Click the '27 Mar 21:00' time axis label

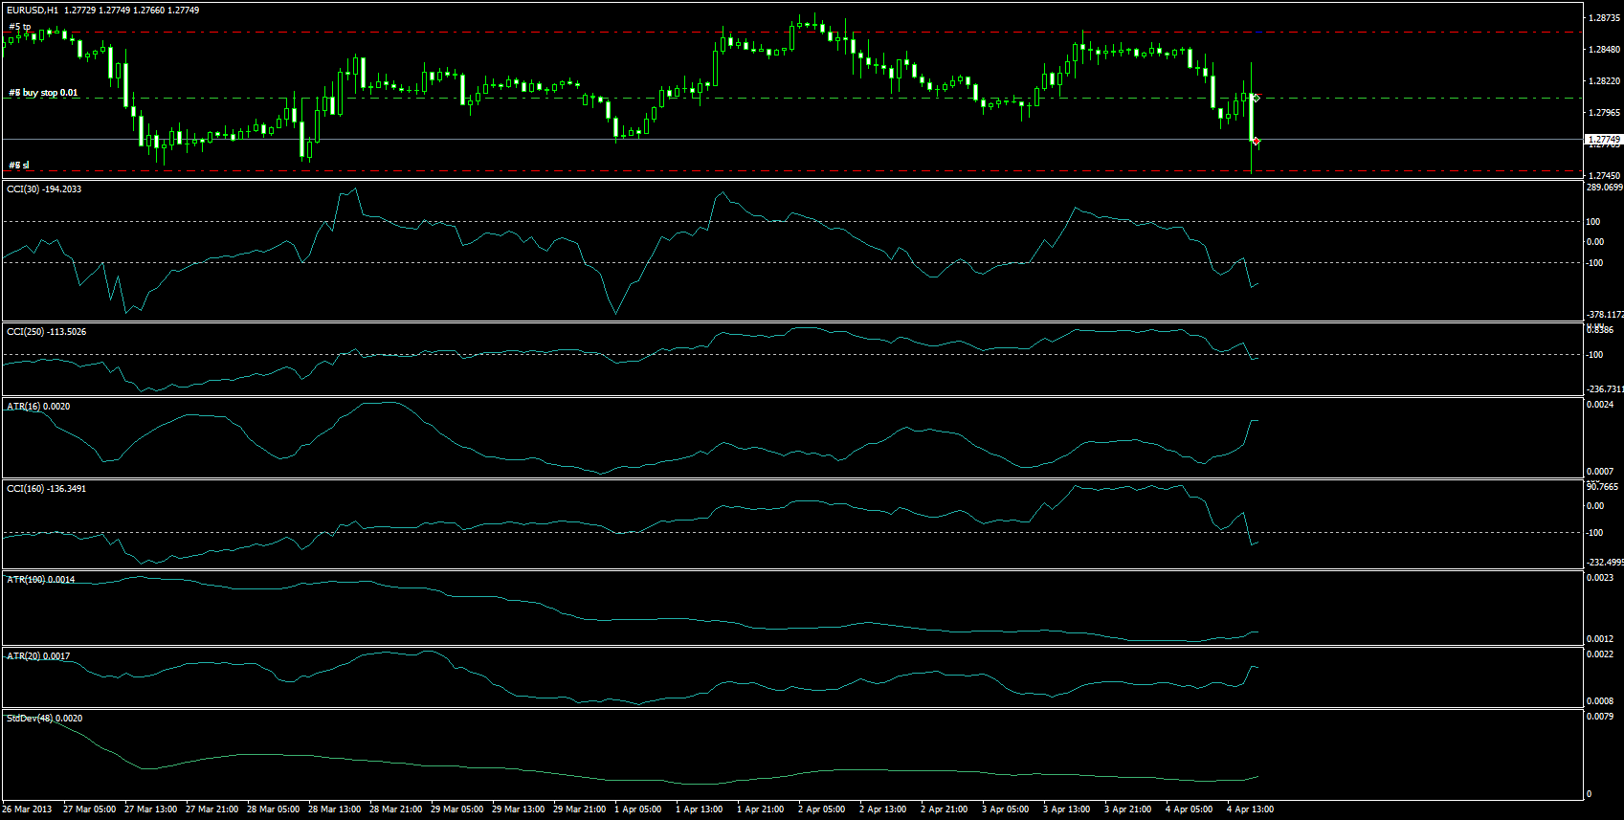pos(211,809)
